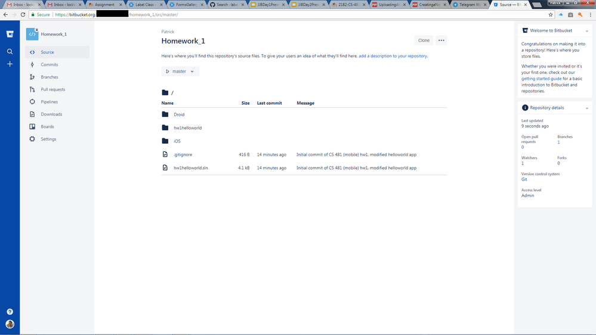Click the user avatar at bottom left

click(x=10, y=324)
